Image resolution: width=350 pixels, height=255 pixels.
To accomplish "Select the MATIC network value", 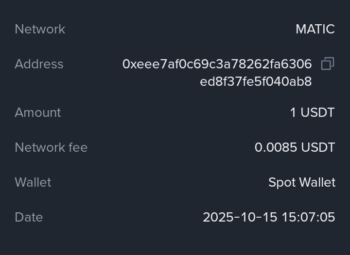I will pos(315,29).
